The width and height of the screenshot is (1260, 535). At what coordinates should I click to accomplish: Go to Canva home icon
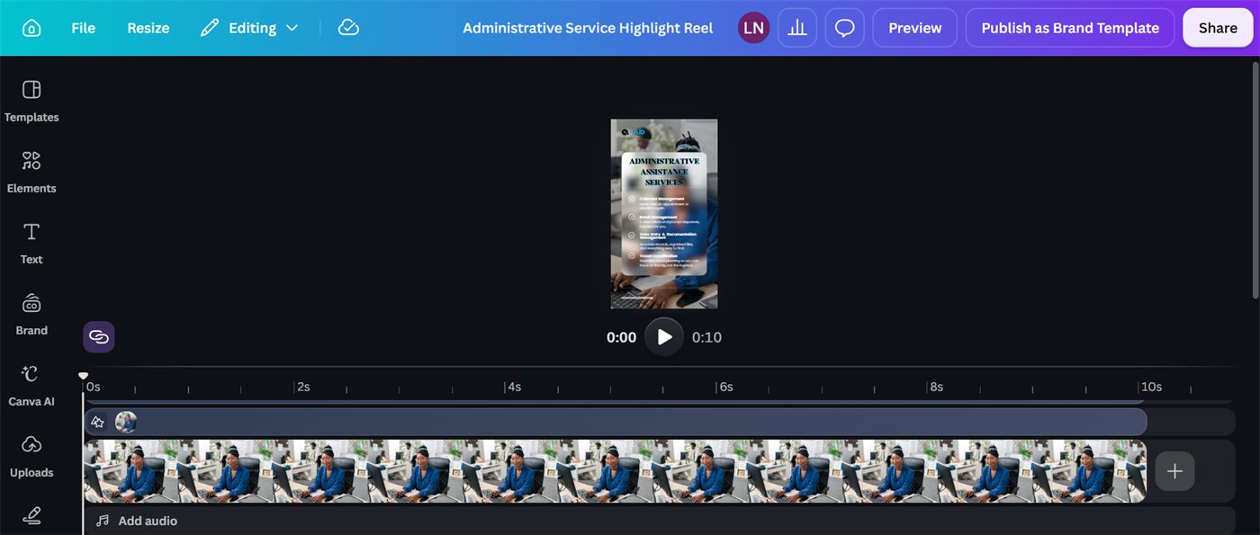click(31, 28)
